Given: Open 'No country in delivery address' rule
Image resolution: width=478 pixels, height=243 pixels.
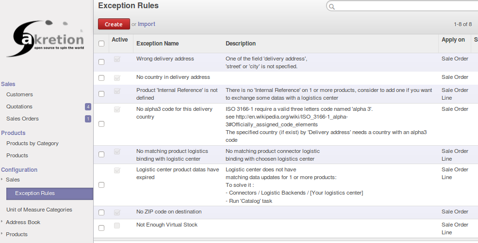Looking at the screenshot, I should (173, 77).
